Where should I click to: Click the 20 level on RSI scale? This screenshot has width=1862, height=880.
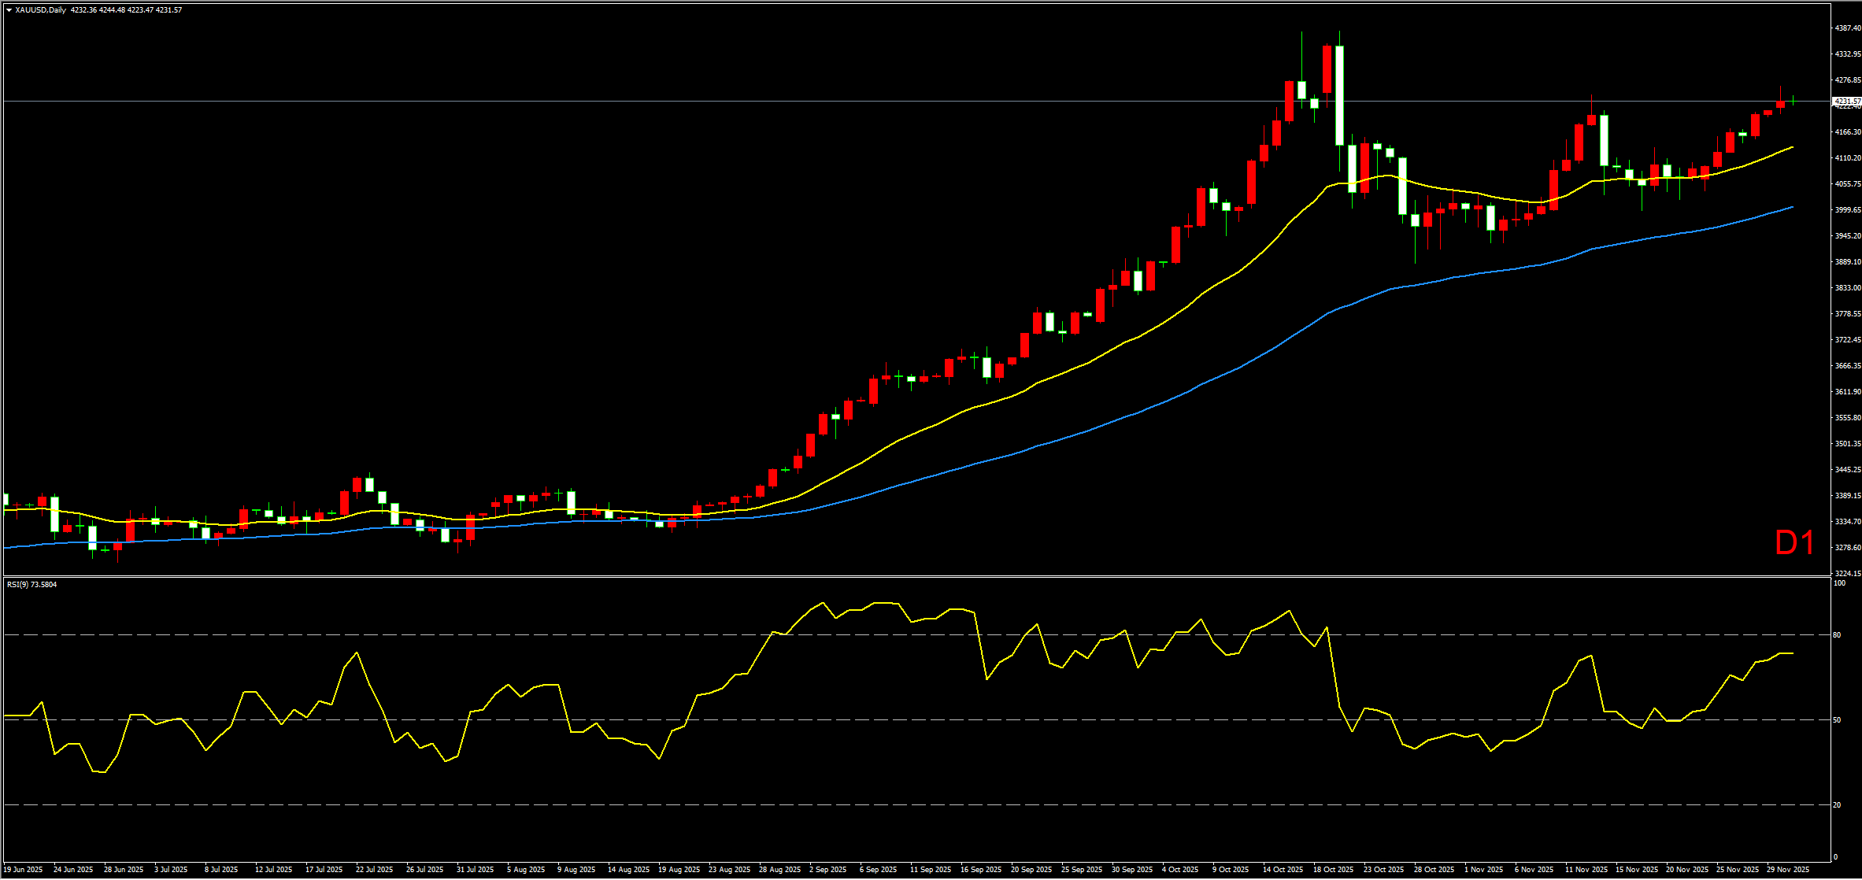click(x=1837, y=805)
